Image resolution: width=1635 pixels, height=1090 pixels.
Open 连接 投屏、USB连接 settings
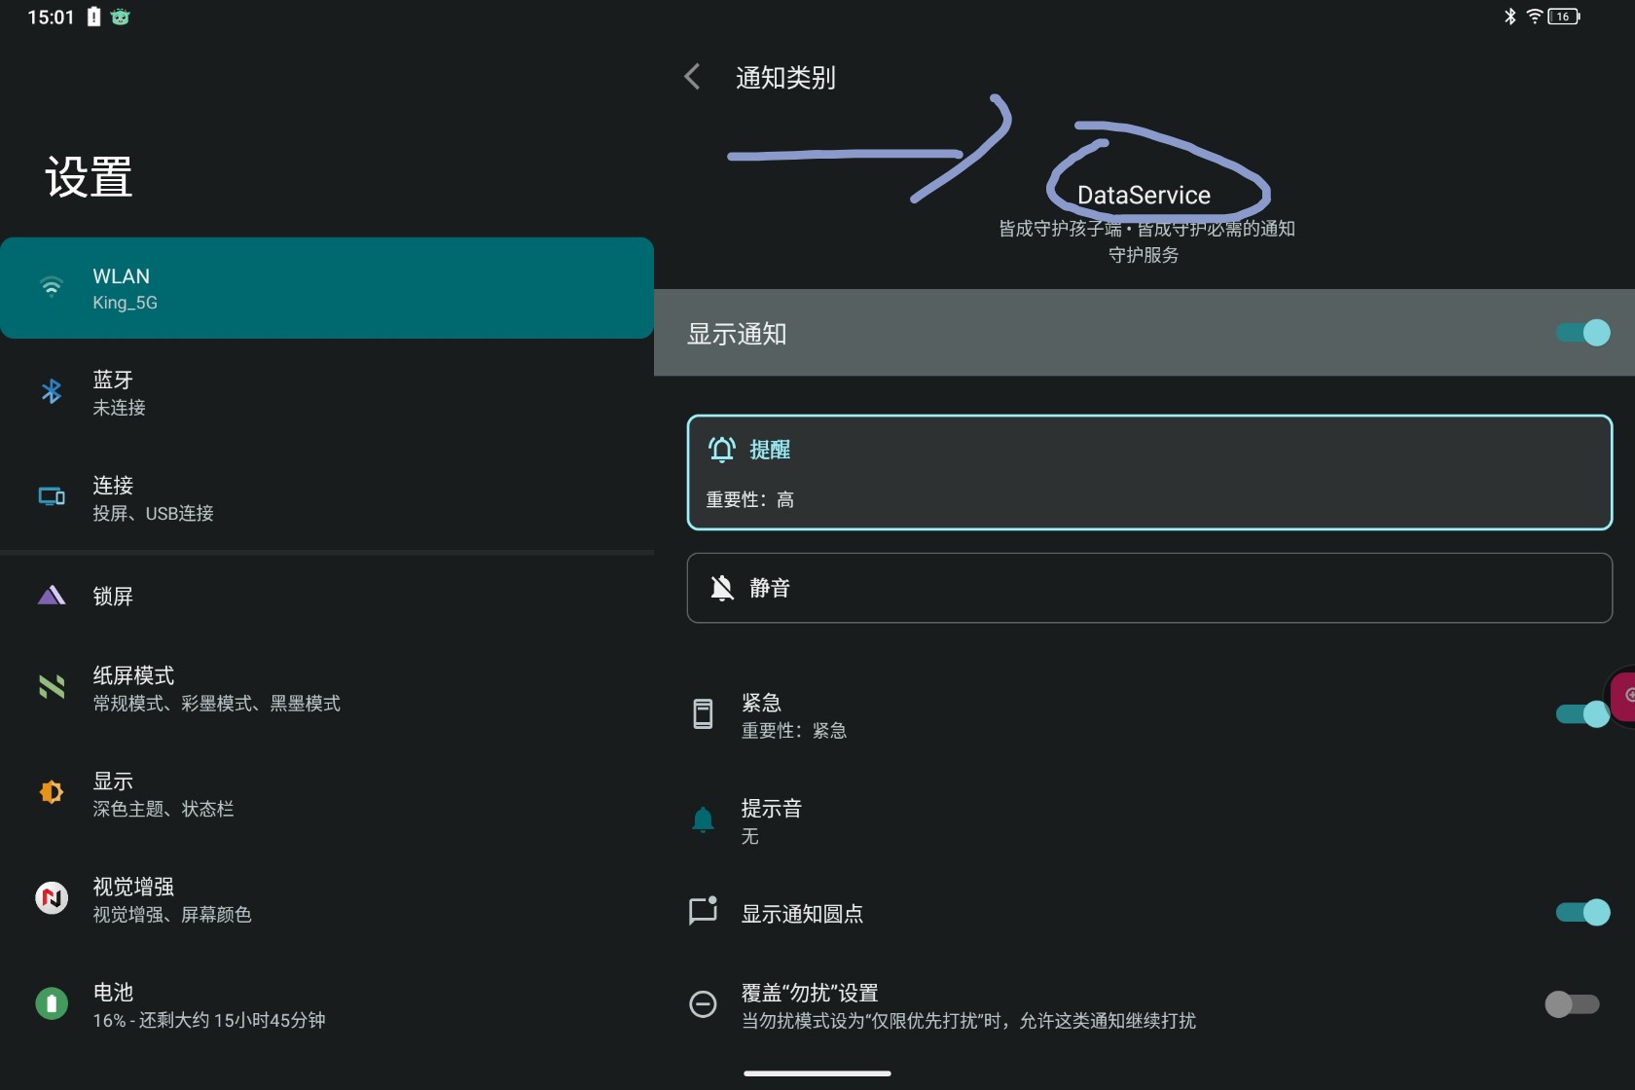327,497
